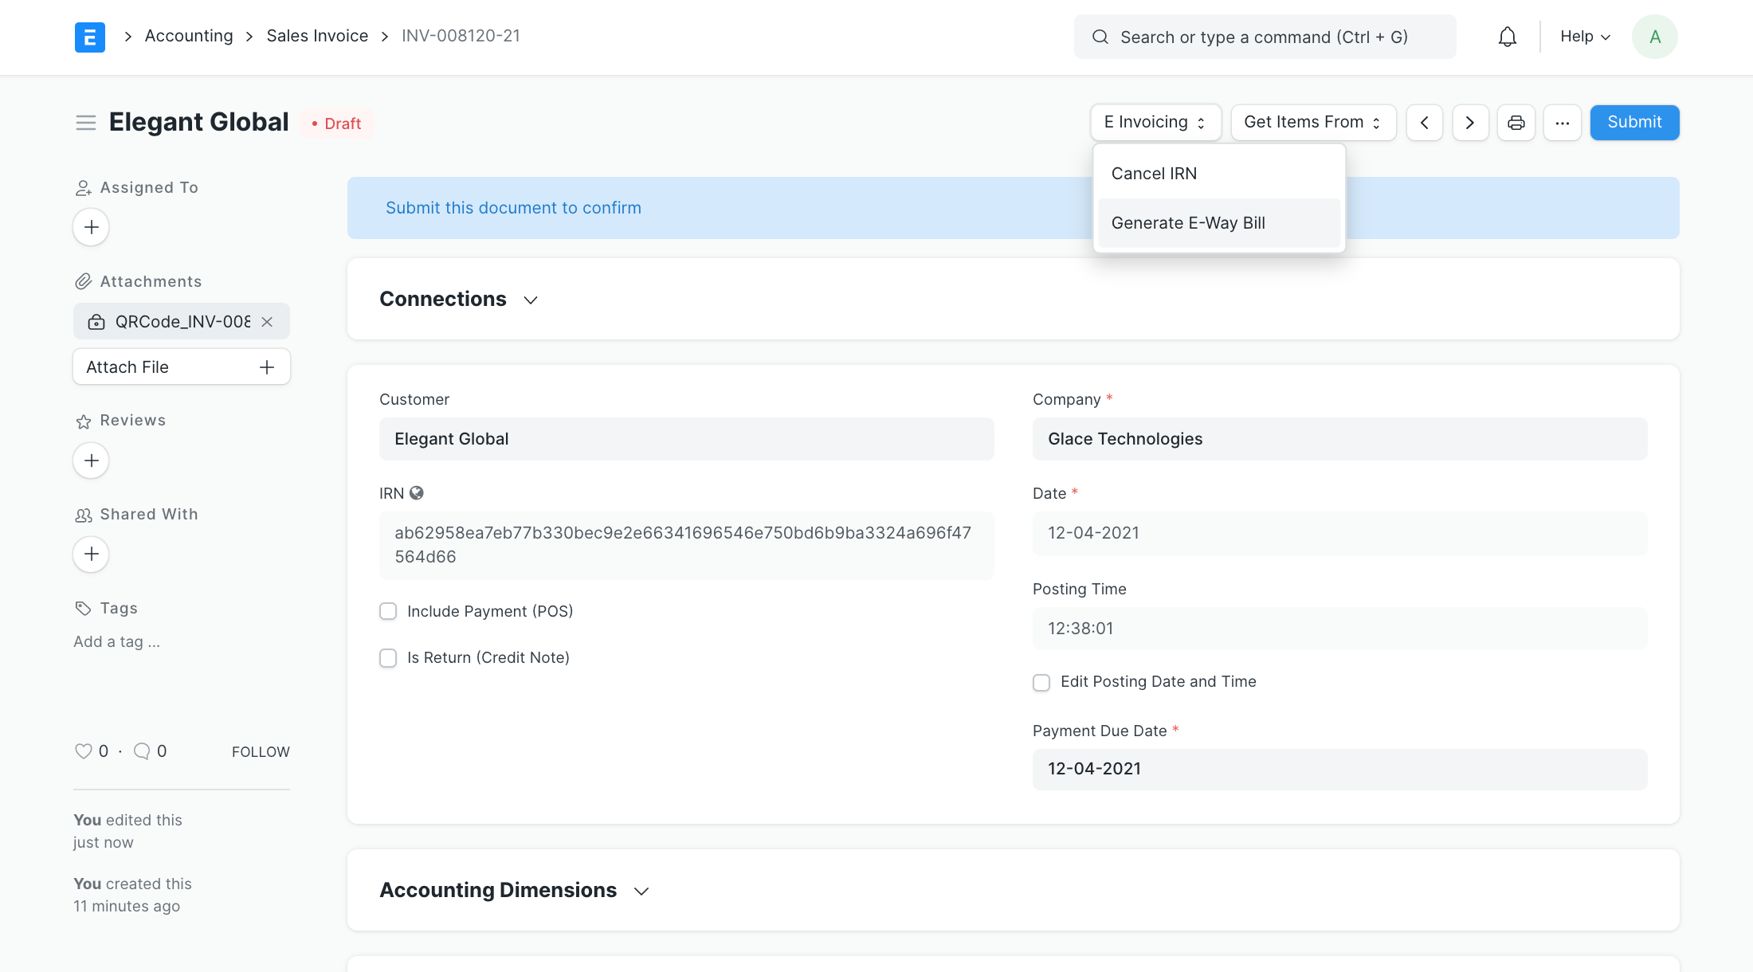
Task: Remove the QRCode attachment
Action: (x=268, y=322)
